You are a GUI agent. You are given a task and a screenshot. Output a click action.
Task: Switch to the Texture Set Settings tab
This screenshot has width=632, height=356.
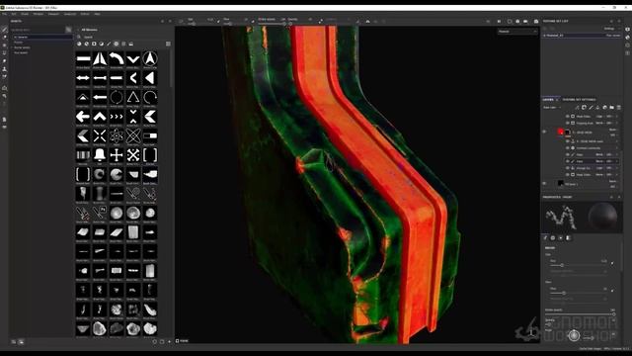point(579,99)
